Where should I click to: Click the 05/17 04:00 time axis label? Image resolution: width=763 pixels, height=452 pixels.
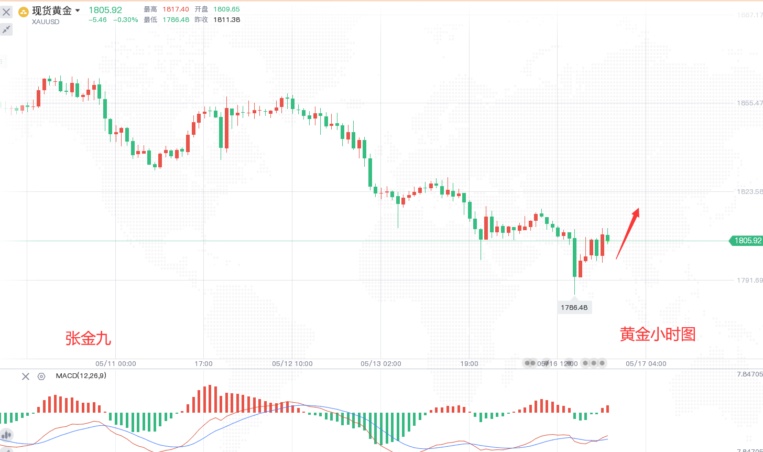coord(646,363)
